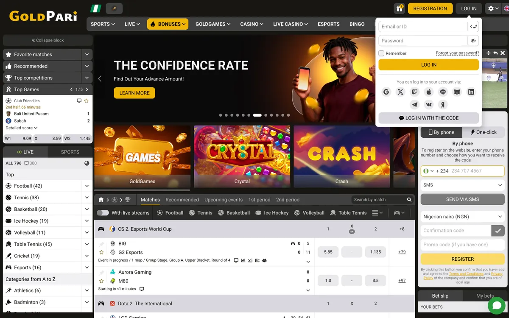The image size is (509, 318).
Task: Open the gift bonuses icon with badge
Action: [399, 8]
